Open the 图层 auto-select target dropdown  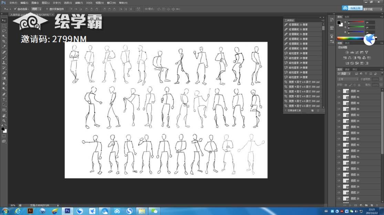tap(36, 9)
